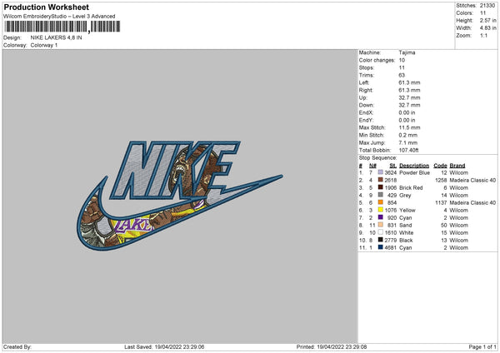The height and width of the screenshot is (353, 500).
Task: Click the EndX value '0.00 in'
Action: point(407,112)
